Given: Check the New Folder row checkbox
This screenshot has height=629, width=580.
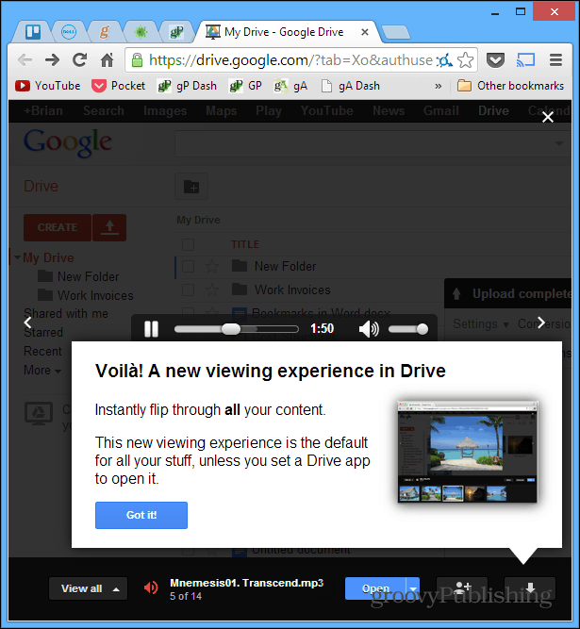Looking at the screenshot, I should pyautogui.click(x=188, y=266).
